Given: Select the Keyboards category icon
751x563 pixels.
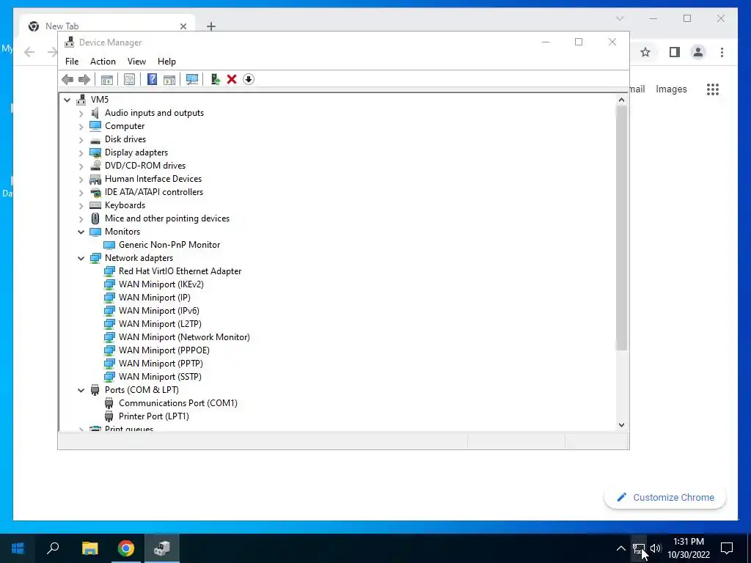Looking at the screenshot, I should click(95, 205).
